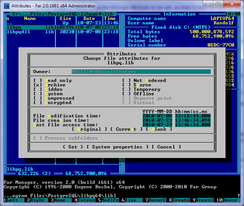This screenshot has height=206, width=244.
Task: Cancel the Attributes dialog
Action: (166, 147)
